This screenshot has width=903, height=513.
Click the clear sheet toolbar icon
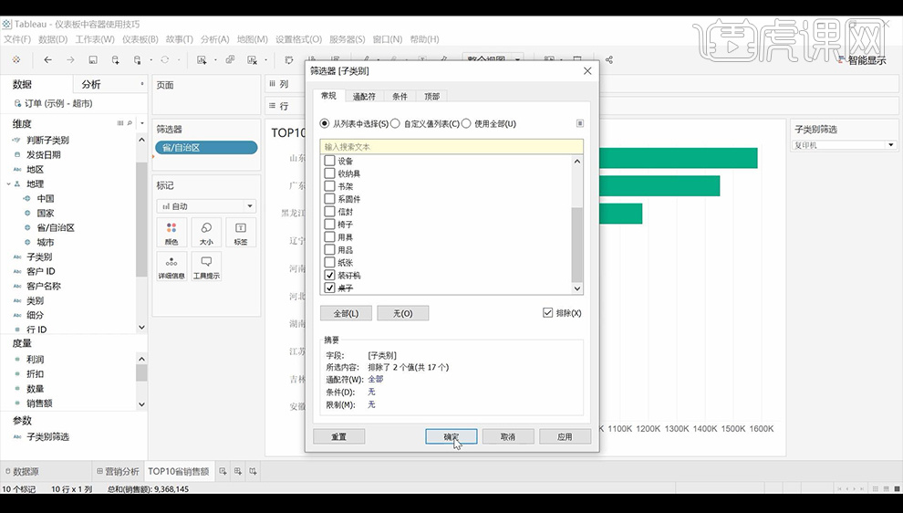(253, 59)
